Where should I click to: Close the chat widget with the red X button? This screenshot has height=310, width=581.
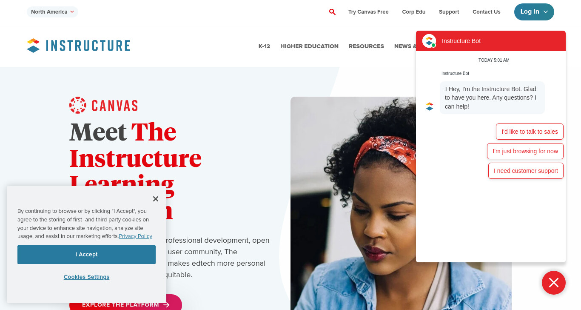point(554,283)
